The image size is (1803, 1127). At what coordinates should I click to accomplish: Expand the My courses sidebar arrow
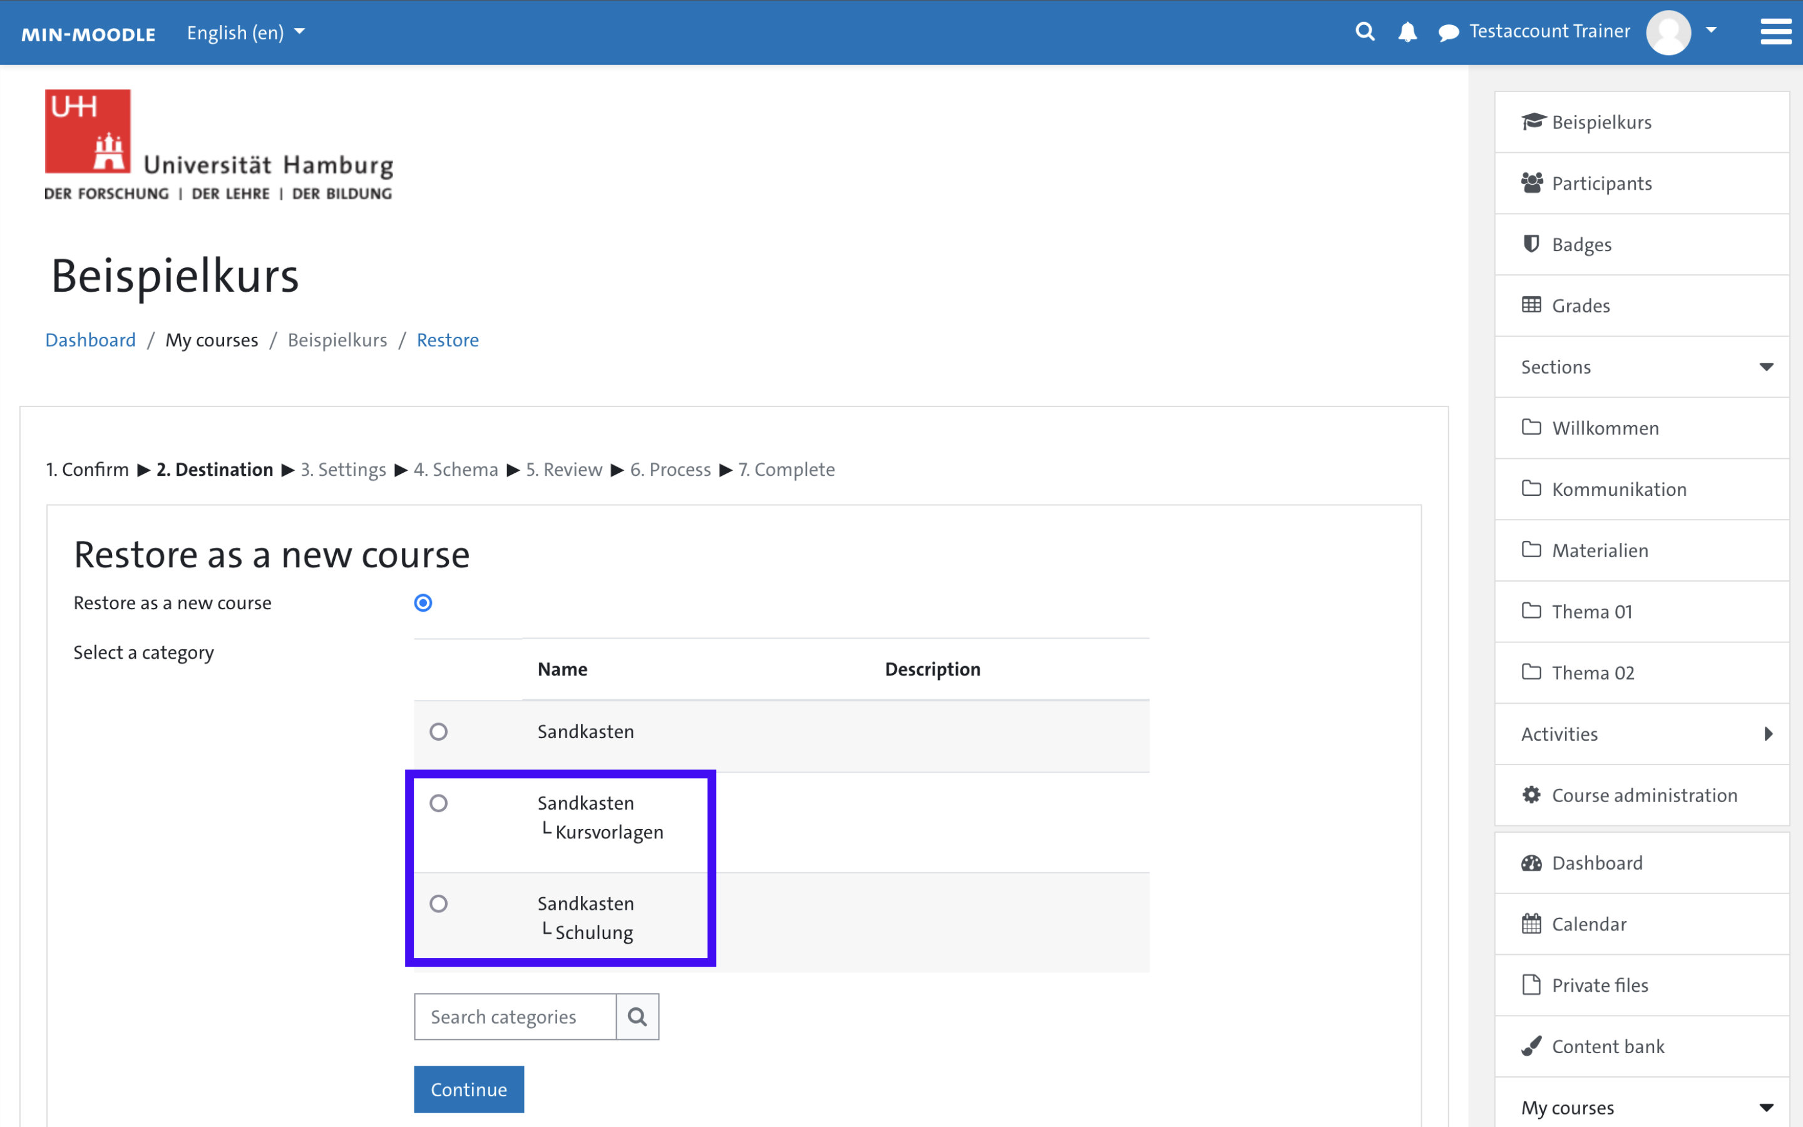tap(1767, 1108)
